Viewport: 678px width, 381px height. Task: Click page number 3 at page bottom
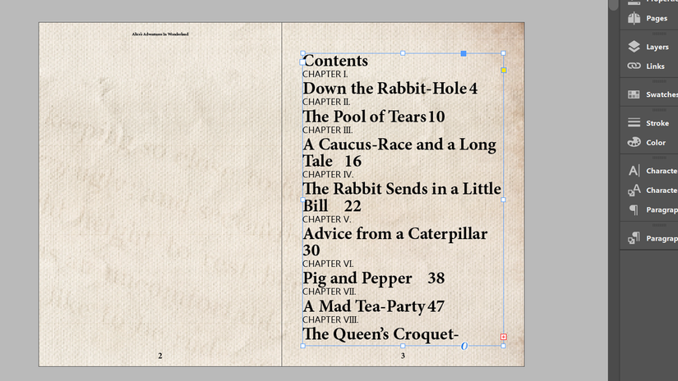403,356
